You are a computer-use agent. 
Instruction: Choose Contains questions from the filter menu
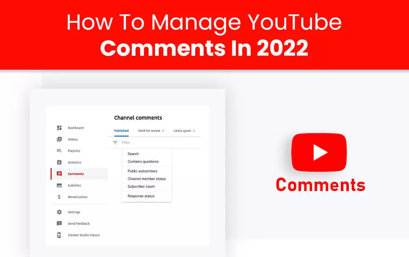144,161
